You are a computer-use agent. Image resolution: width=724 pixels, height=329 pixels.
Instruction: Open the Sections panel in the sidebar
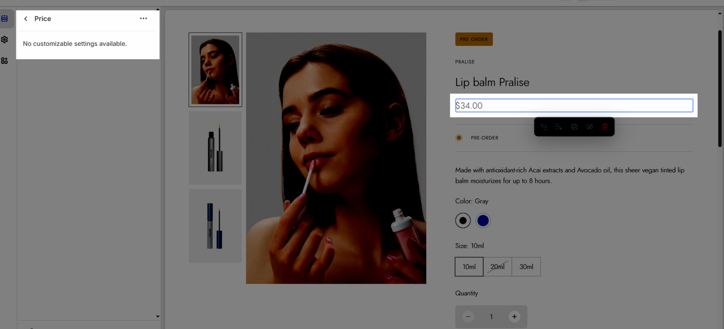click(x=5, y=19)
